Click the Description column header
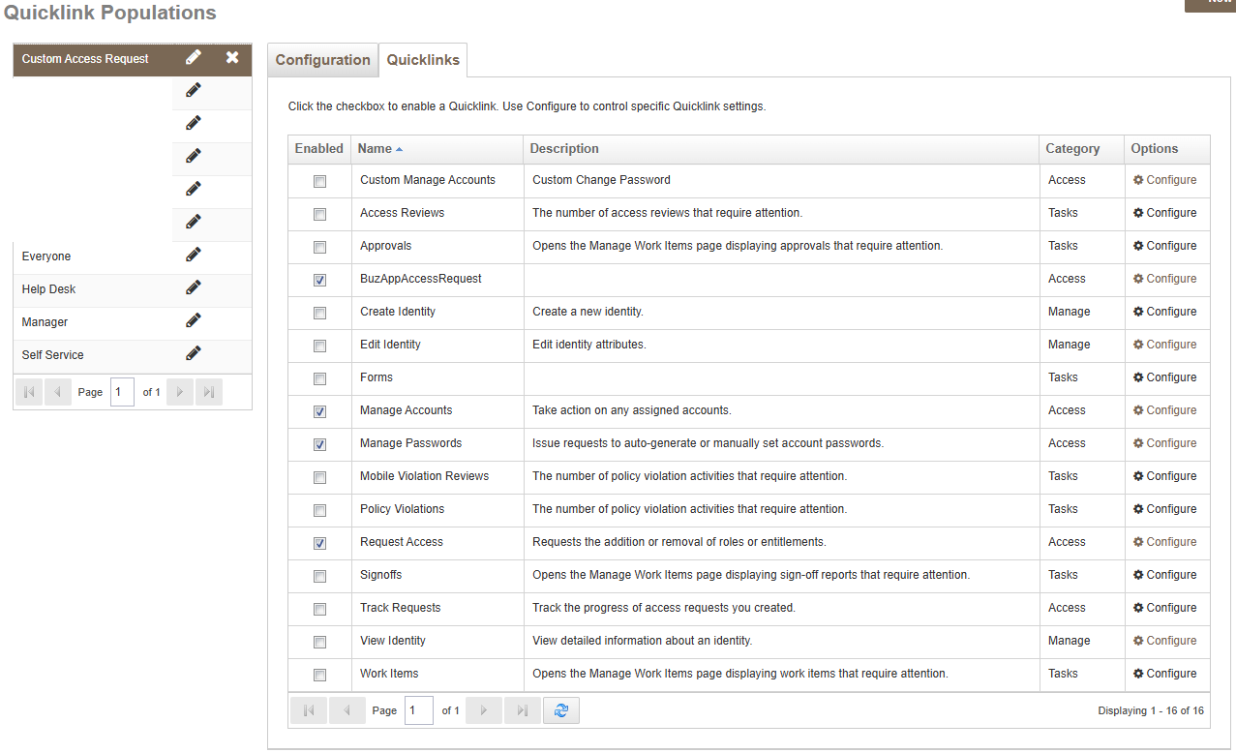The image size is (1236, 753). click(x=564, y=149)
